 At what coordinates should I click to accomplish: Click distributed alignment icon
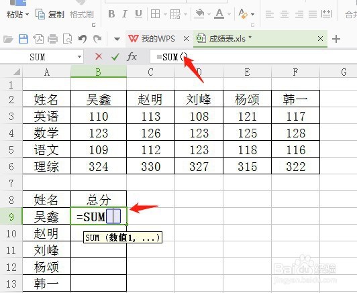326,14
